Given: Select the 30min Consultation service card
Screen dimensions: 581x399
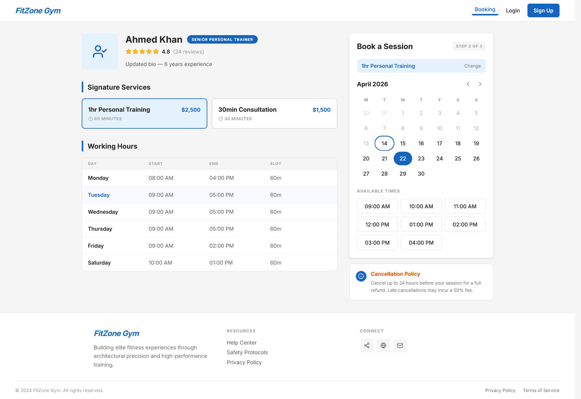Looking at the screenshot, I should pos(274,113).
